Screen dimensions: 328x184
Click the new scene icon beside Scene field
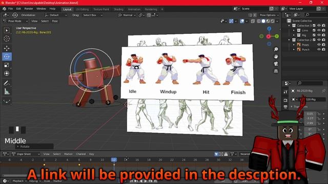[271, 9]
